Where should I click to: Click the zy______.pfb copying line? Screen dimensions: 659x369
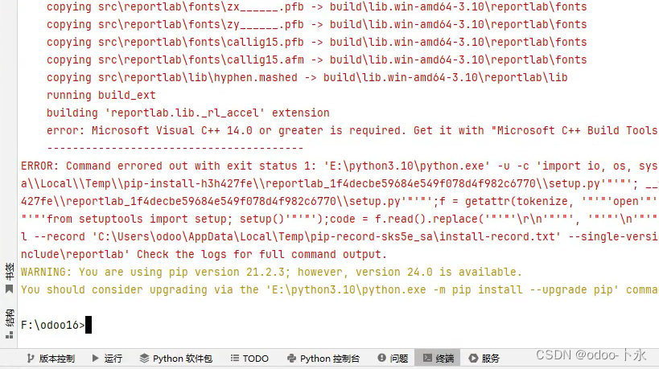(316, 24)
